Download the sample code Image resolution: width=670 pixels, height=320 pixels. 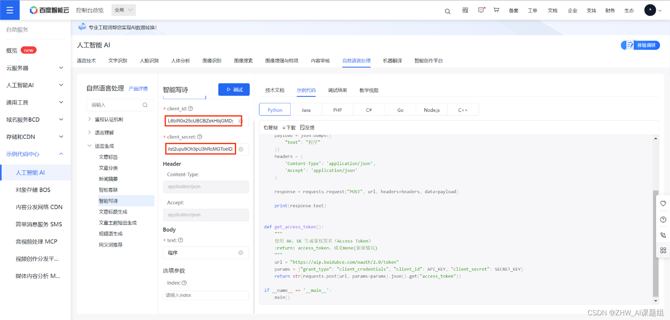click(x=289, y=127)
